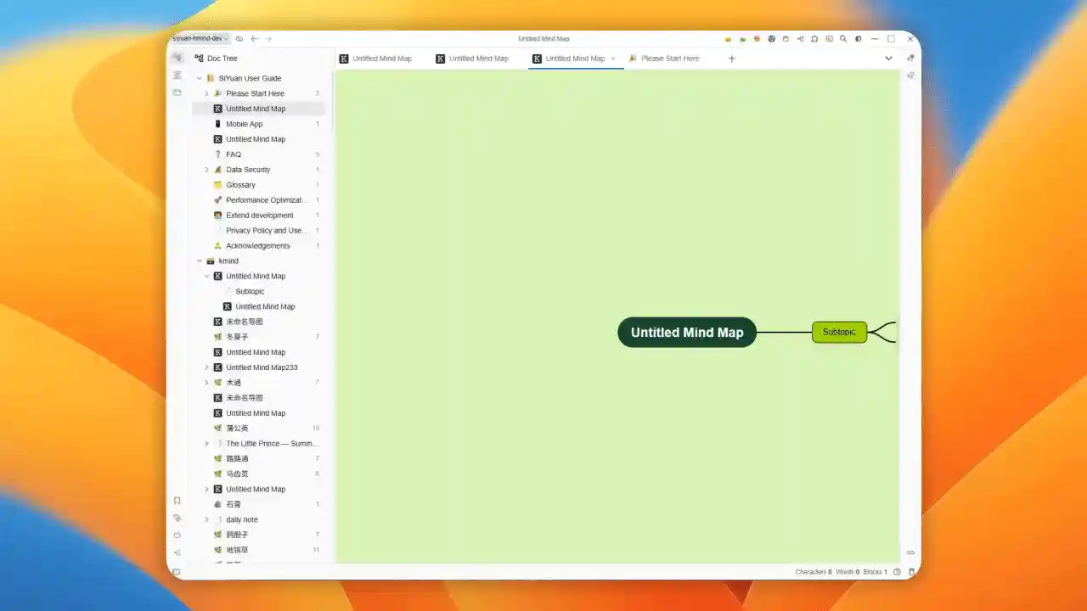Open FAQ in the doc tree

coord(259,154)
